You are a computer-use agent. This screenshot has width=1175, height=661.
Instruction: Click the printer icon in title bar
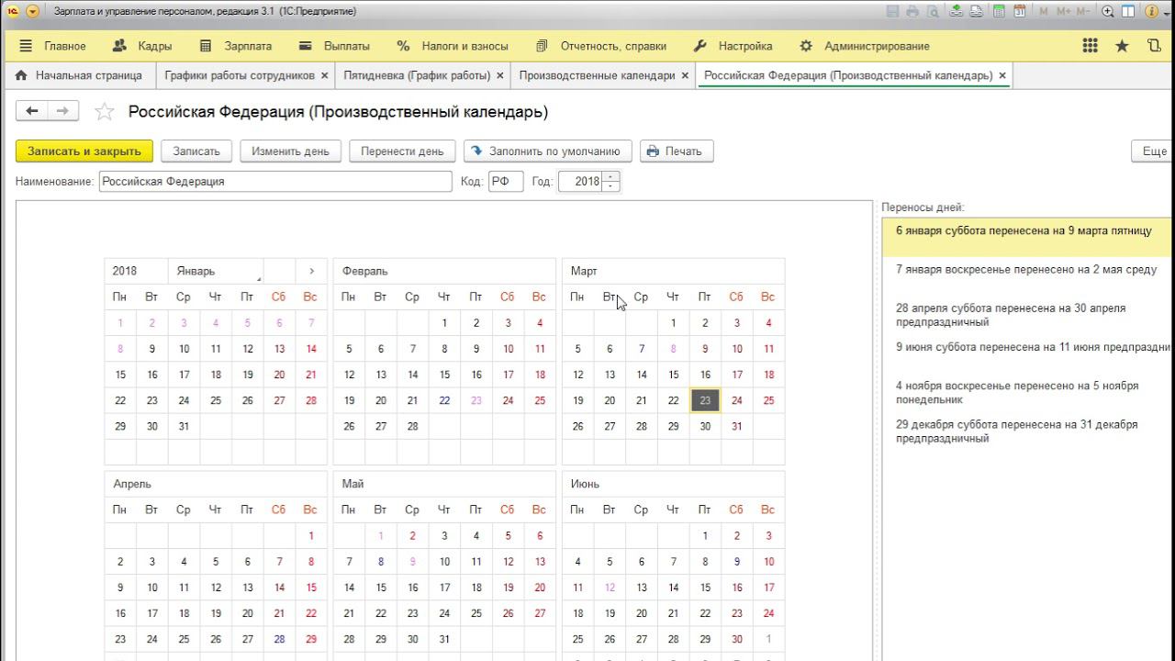(x=912, y=11)
